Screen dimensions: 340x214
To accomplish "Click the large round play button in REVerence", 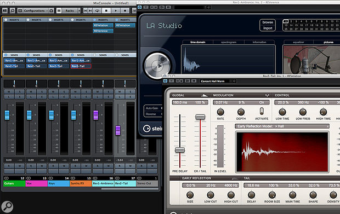I will (157, 66).
